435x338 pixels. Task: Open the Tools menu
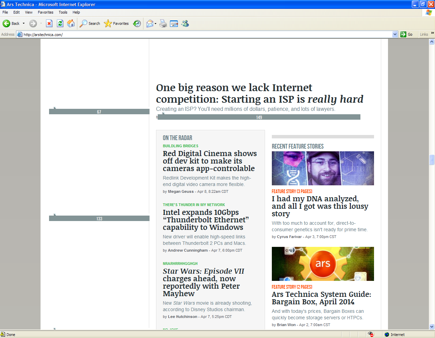coord(63,12)
